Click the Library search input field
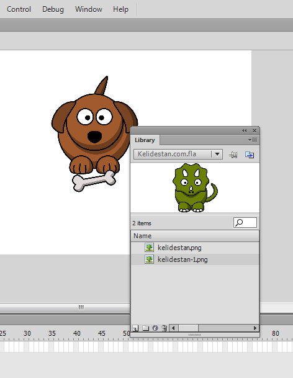Screen dimensions: 293x378 click(245, 222)
